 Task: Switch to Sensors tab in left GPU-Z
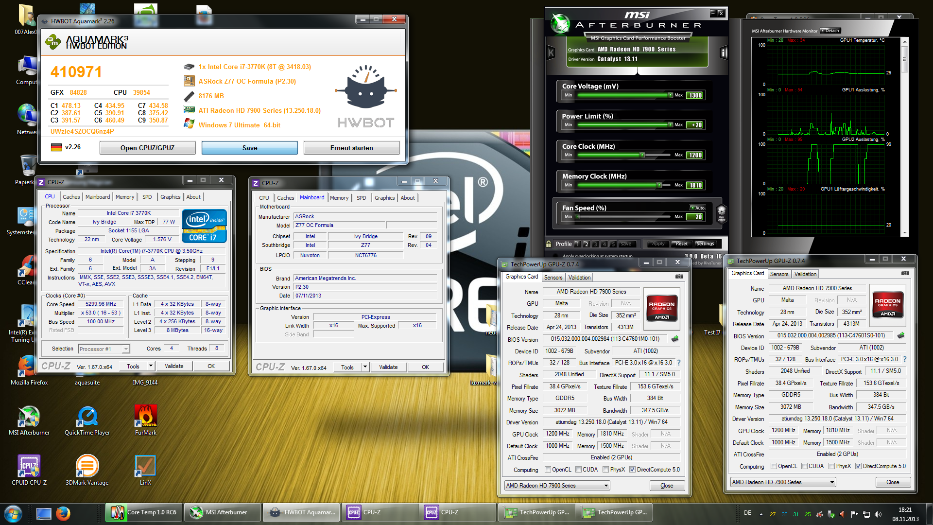pos(553,278)
